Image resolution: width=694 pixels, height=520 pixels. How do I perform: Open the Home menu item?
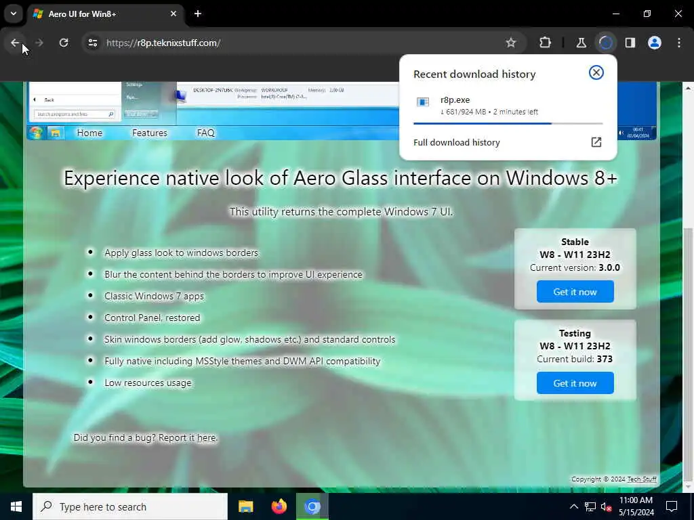89,133
